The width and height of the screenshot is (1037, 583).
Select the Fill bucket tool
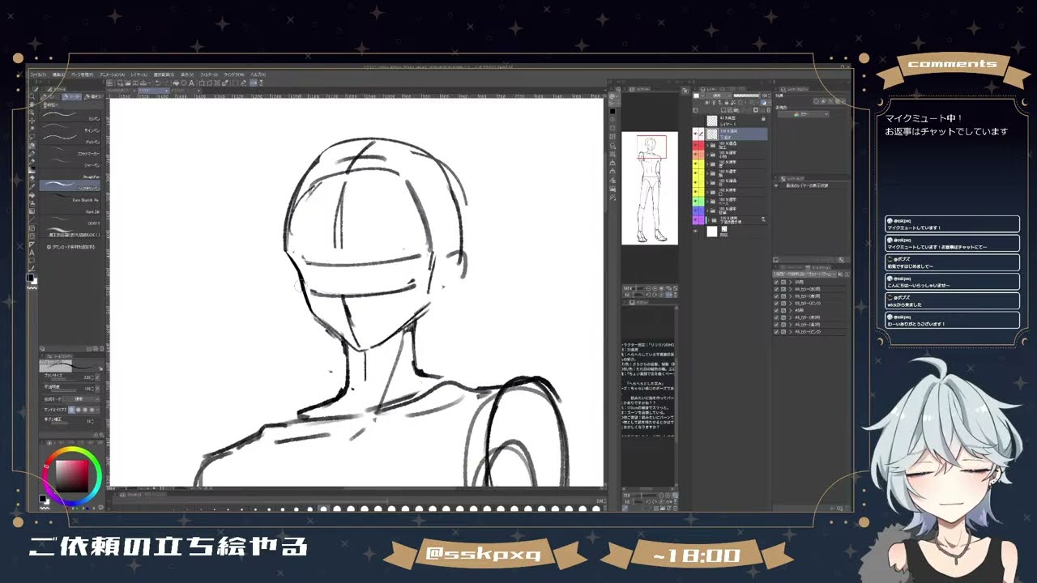click(32, 194)
